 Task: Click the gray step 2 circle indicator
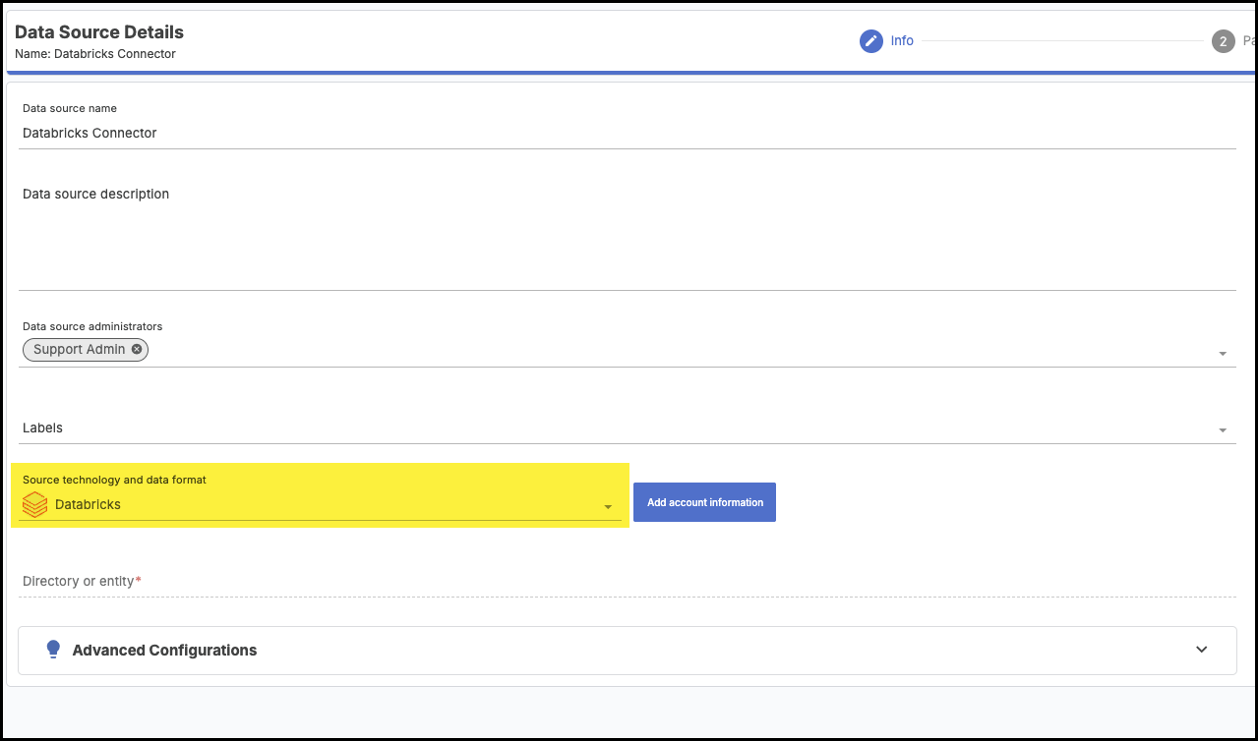click(x=1223, y=41)
